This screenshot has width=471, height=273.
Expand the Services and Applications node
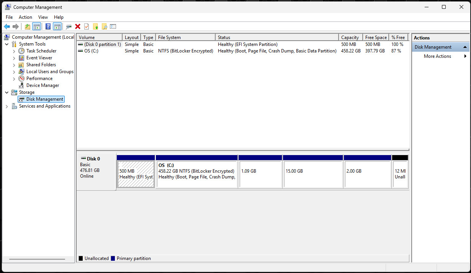[x=7, y=106]
